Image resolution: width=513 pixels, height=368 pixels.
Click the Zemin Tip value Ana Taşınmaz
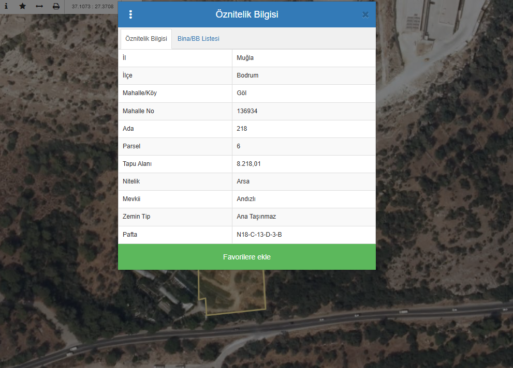(x=256, y=217)
